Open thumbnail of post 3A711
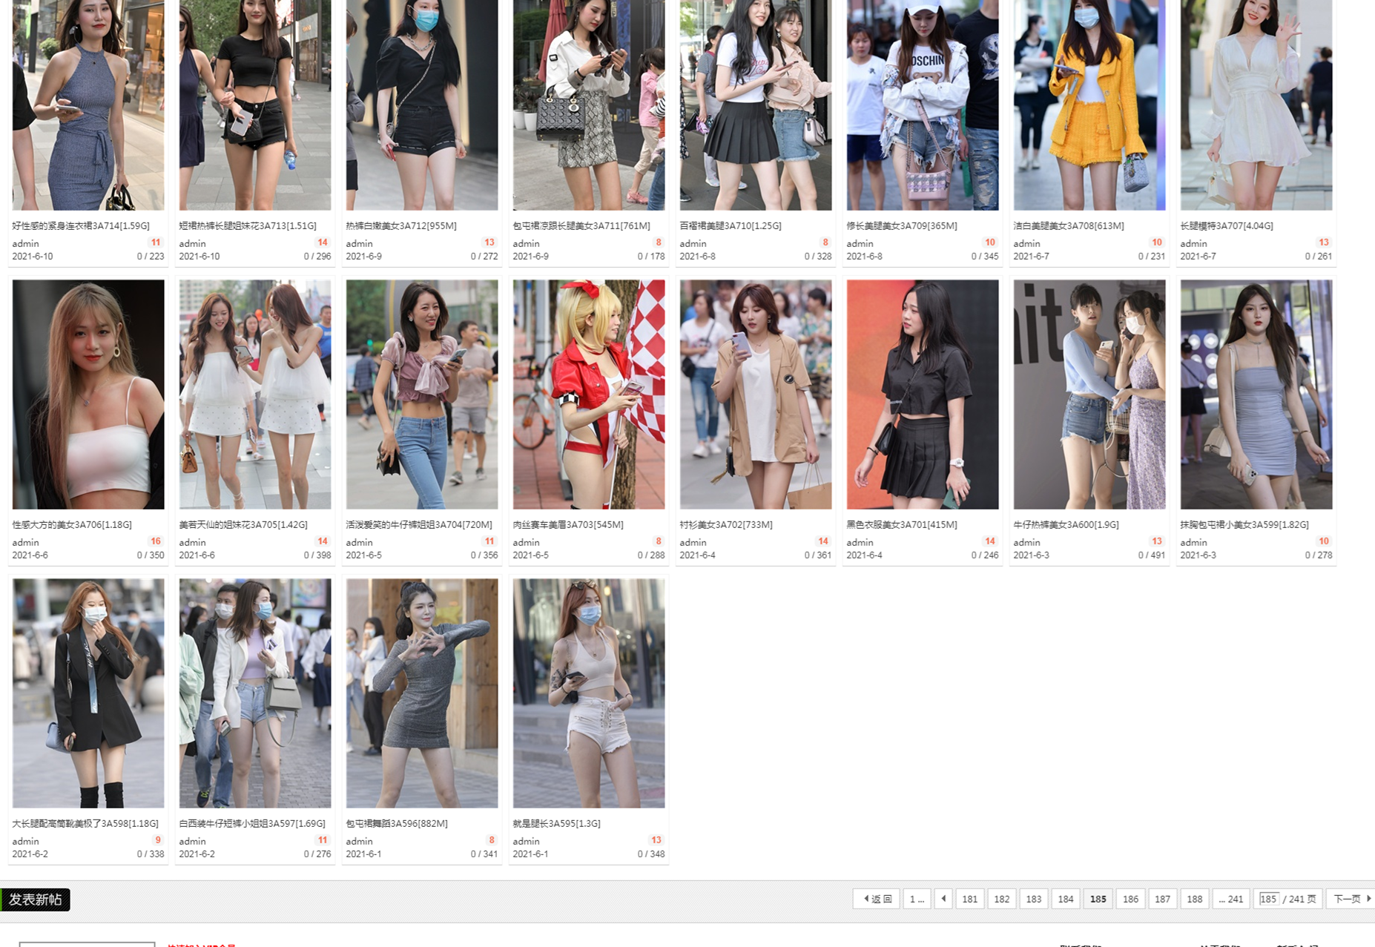The image size is (1375, 947). tap(589, 105)
